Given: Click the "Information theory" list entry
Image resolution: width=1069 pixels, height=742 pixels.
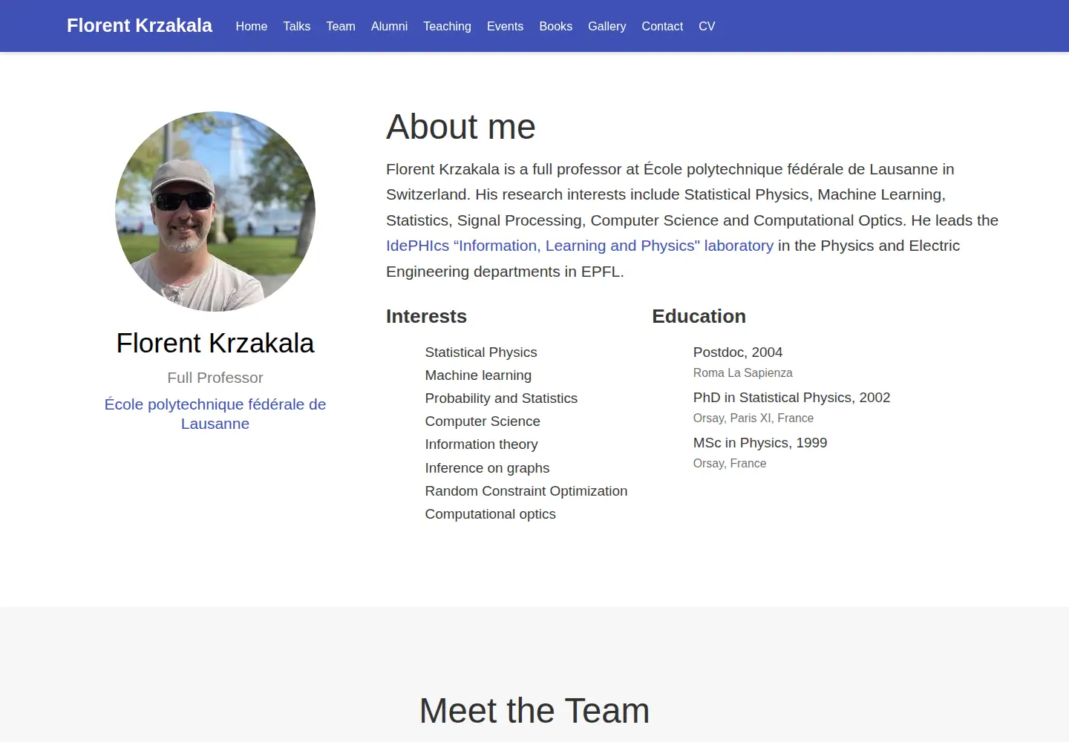Looking at the screenshot, I should click(481, 444).
